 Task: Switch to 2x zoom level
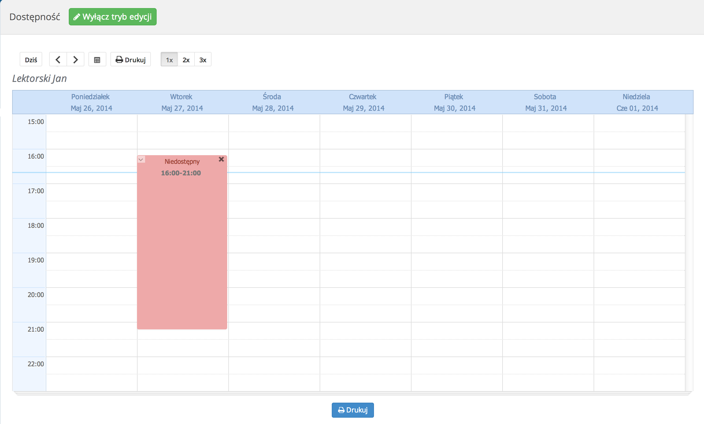tap(186, 60)
